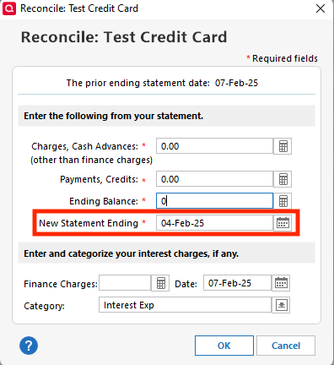The width and height of the screenshot is (334, 365).
Task: Open calculator for Ending Balance field
Action: click(283, 201)
